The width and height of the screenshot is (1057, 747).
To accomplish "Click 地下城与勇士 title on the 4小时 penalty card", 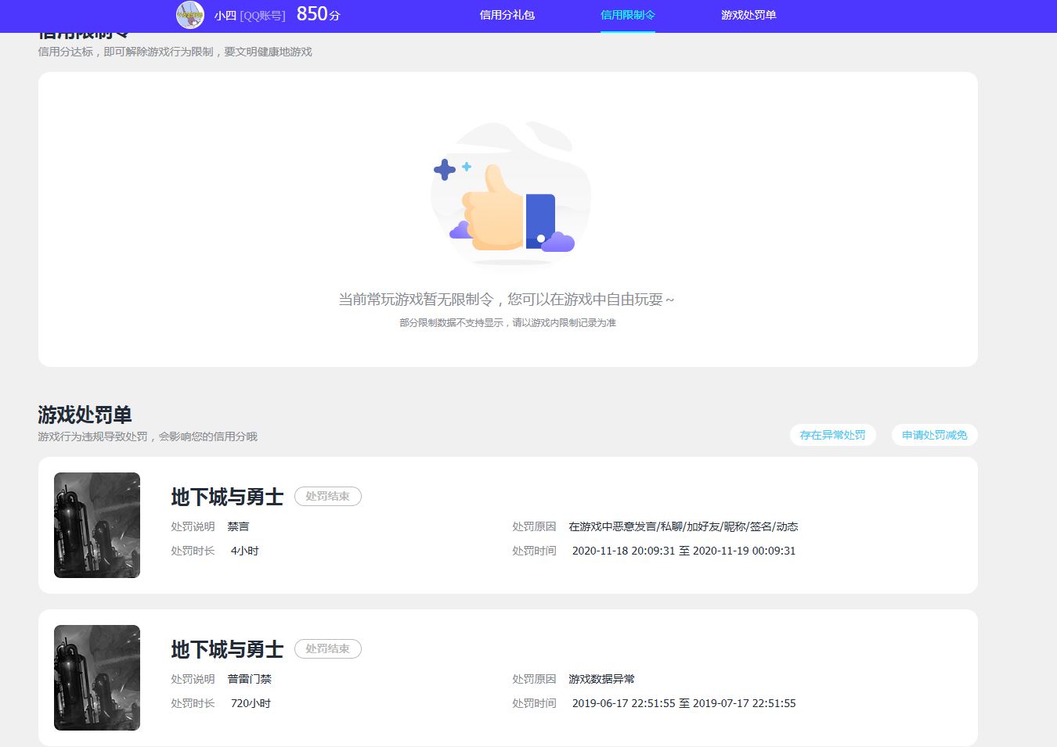I will [227, 497].
